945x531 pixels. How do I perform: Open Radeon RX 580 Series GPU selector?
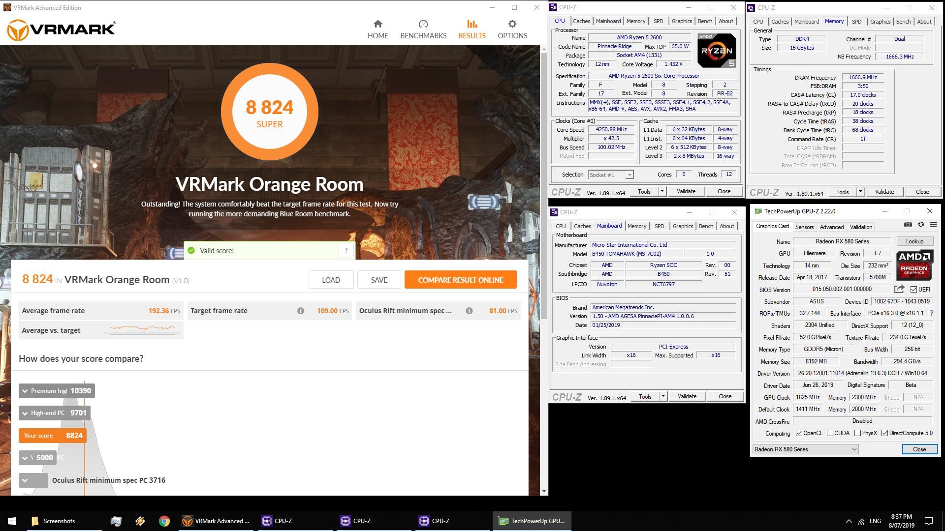[805, 449]
